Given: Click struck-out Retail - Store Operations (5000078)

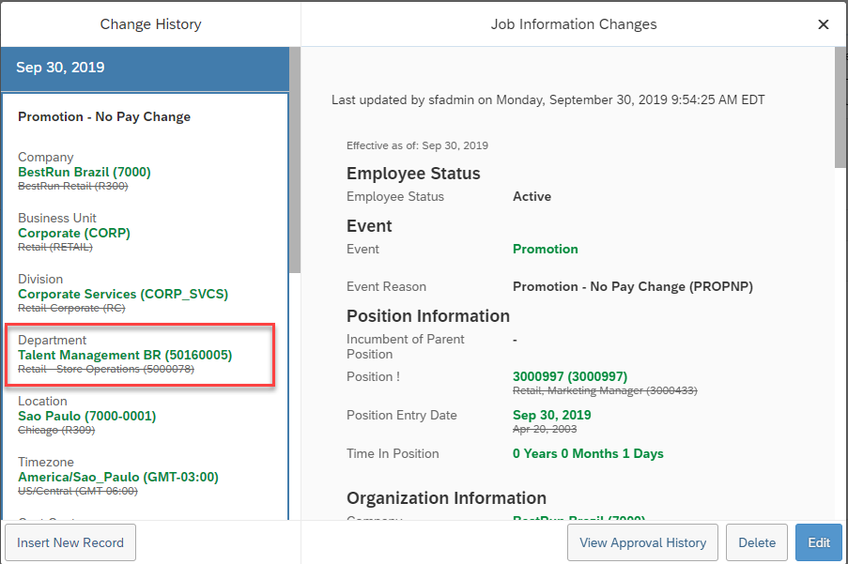Looking at the screenshot, I should click(x=106, y=370).
